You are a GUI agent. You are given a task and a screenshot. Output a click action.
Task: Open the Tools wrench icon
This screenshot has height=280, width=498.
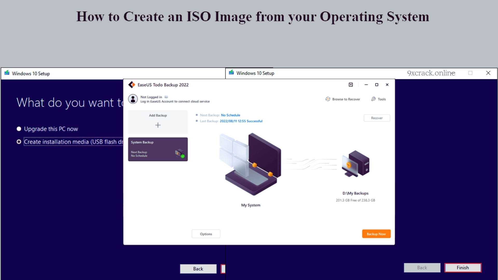tap(374, 99)
